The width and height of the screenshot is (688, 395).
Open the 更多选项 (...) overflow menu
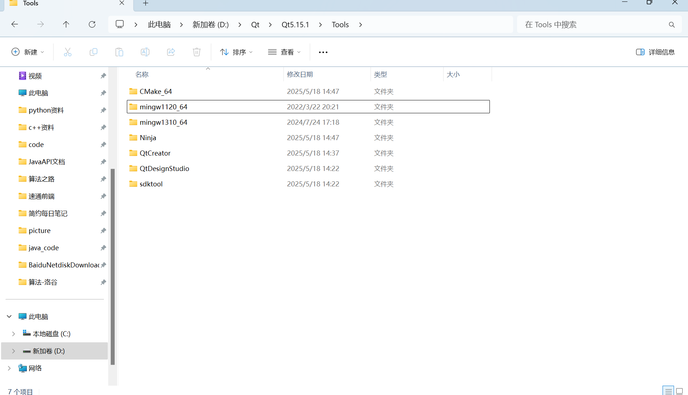pos(323,52)
